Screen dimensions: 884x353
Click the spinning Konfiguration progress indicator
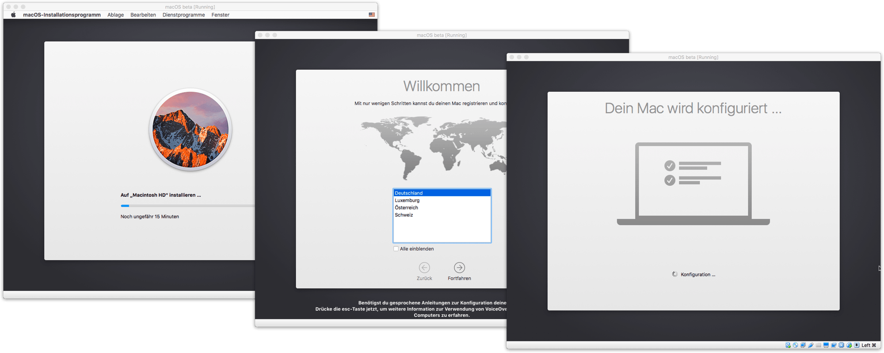coord(675,274)
